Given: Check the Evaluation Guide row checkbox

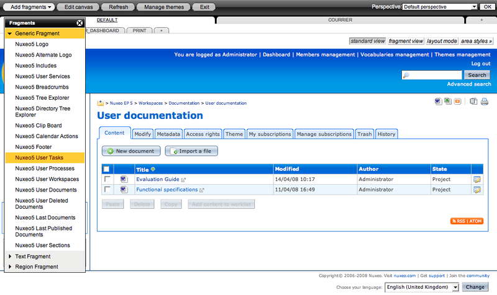Looking at the screenshot, I should [107, 179].
